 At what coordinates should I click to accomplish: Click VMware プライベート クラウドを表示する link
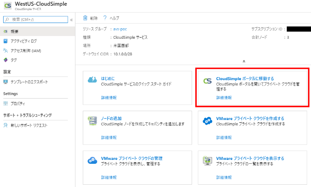[x=250, y=158]
